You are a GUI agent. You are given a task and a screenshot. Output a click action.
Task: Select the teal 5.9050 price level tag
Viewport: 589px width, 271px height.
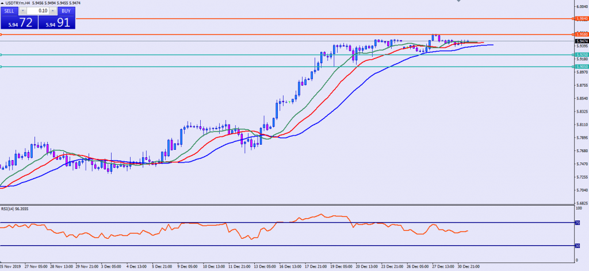[580, 67]
